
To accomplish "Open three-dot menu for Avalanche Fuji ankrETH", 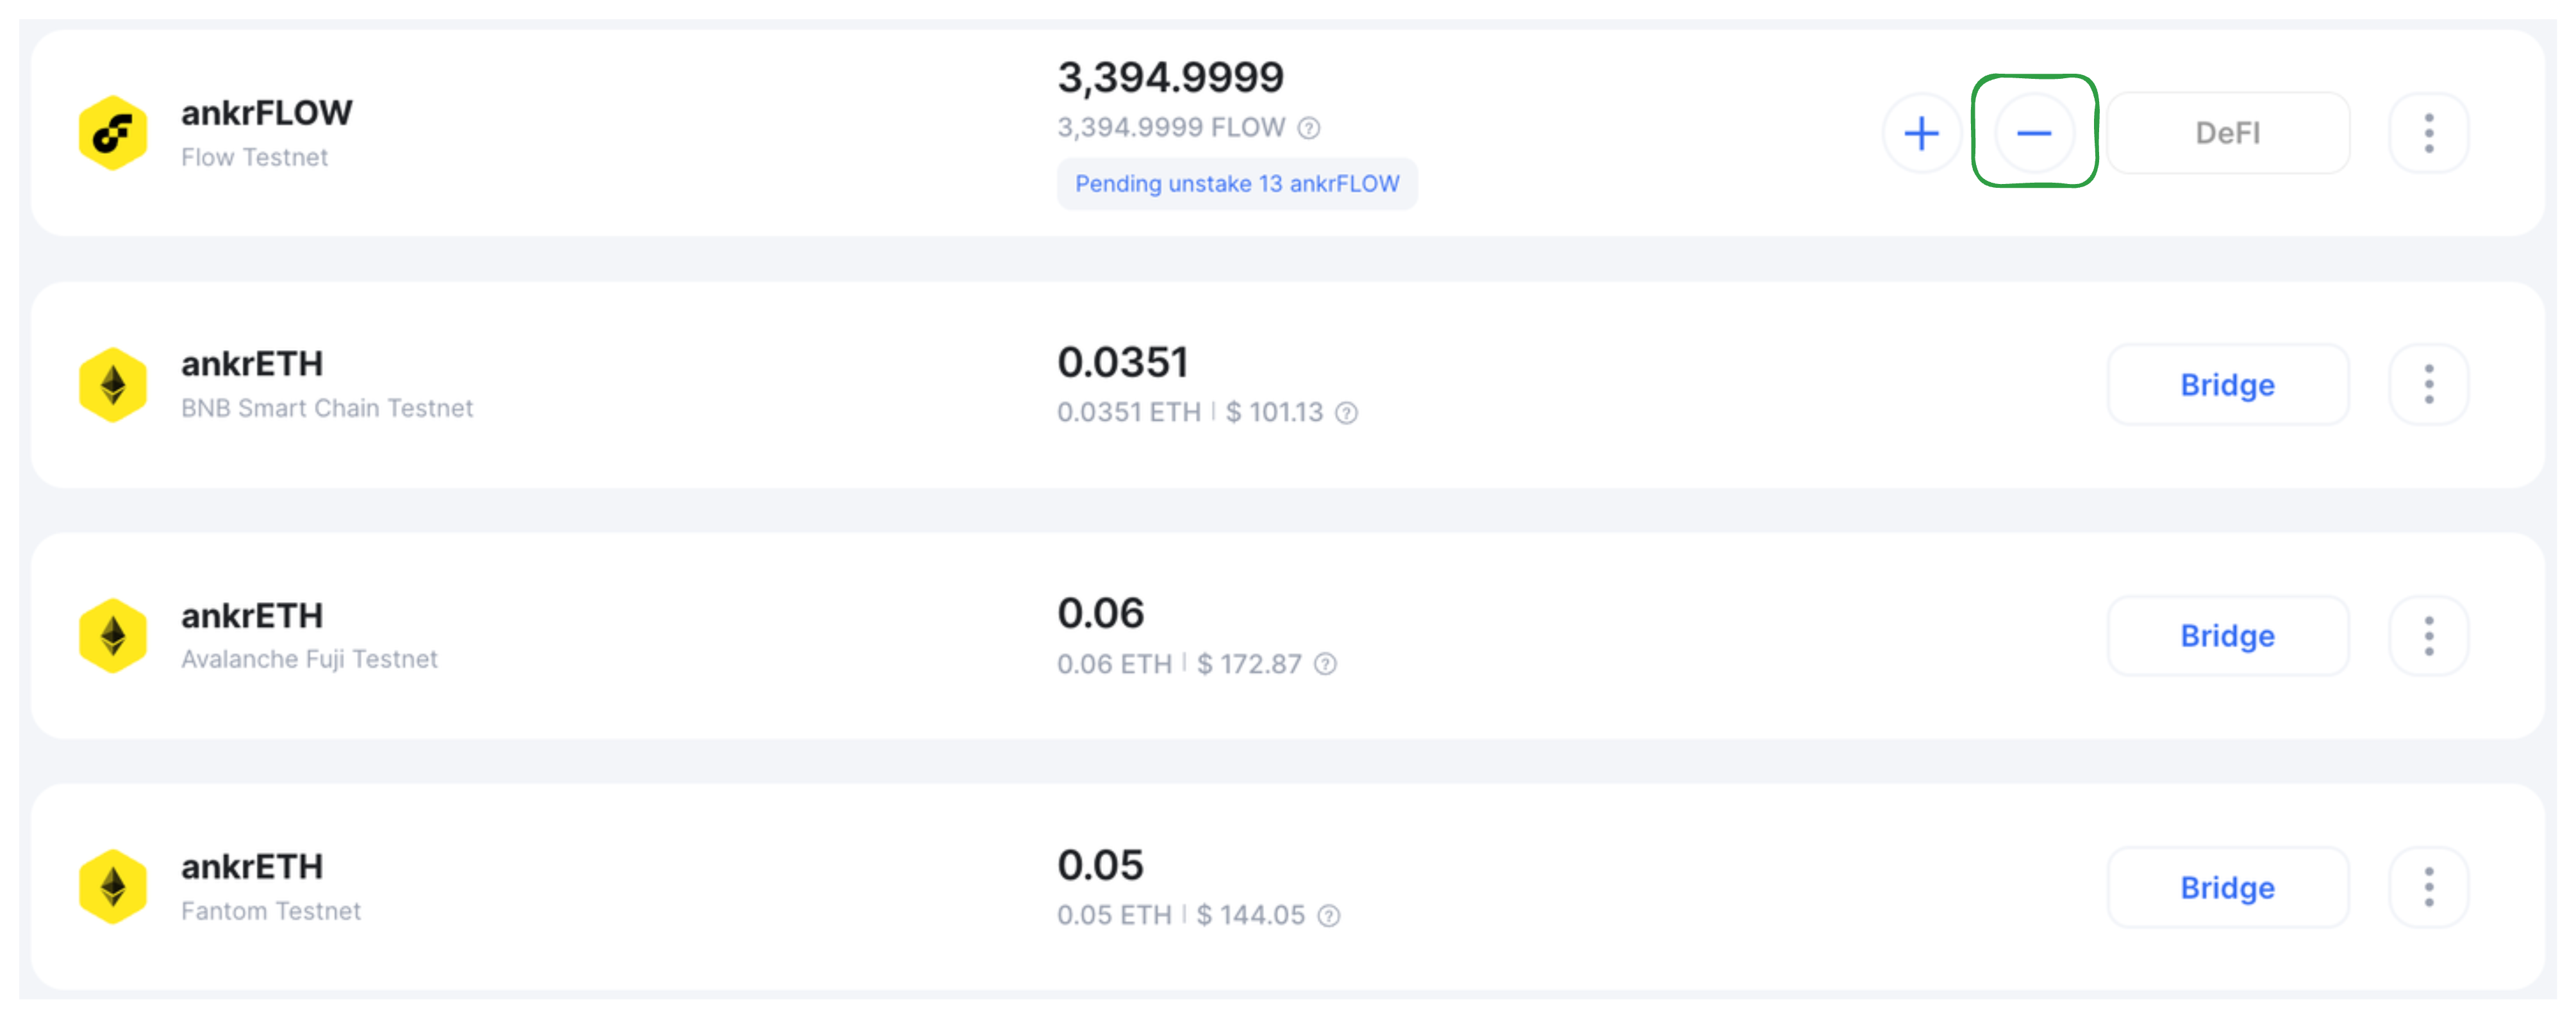I will pos(2428,636).
